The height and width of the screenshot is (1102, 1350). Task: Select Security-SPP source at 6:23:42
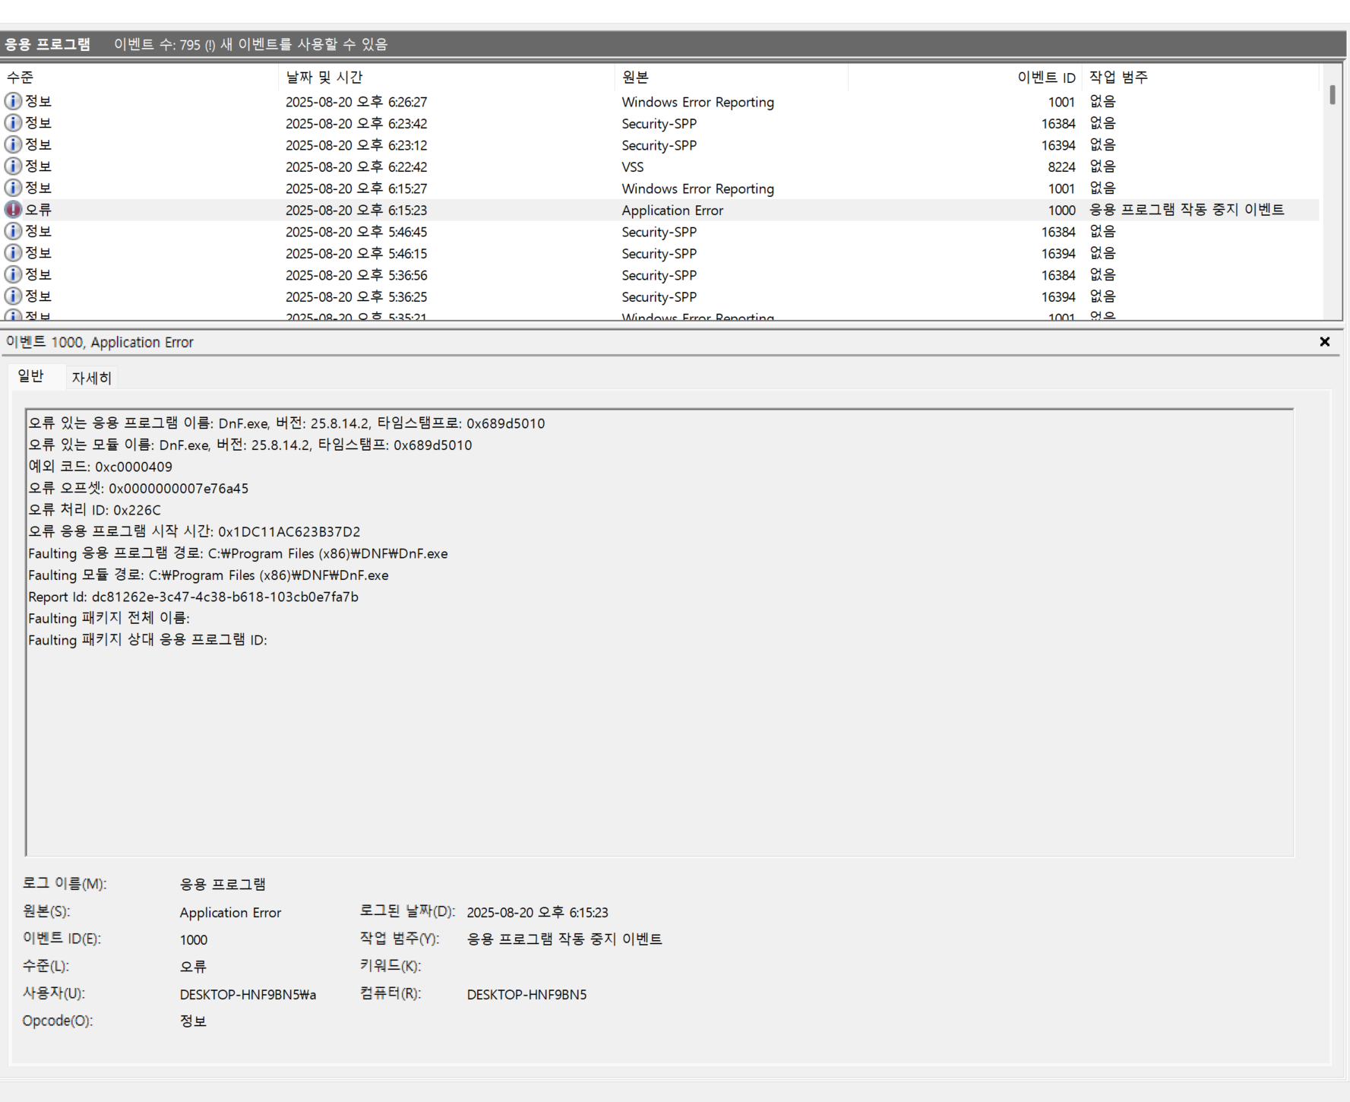pos(659,123)
